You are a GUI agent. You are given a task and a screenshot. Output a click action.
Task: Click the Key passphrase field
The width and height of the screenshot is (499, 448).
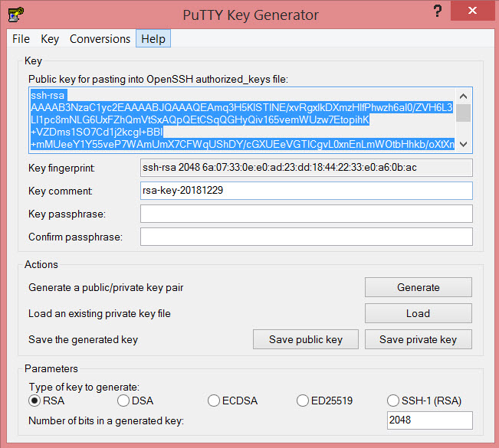(306, 214)
